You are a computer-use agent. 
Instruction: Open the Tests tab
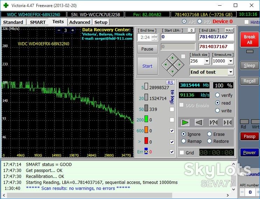(x=58, y=22)
